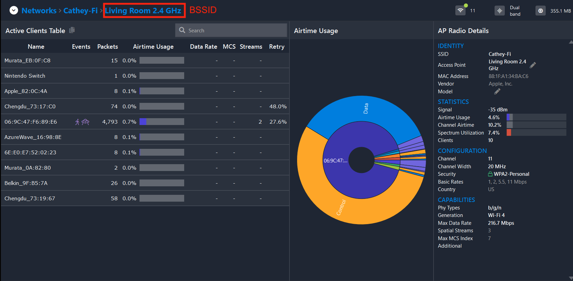Click the search magnifier icon

click(182, 30)
